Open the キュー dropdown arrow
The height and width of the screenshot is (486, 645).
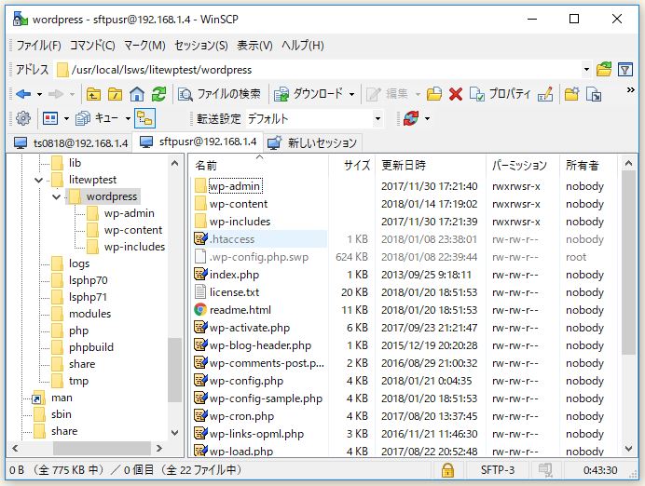pyautogui.click(x=128, y=119)
